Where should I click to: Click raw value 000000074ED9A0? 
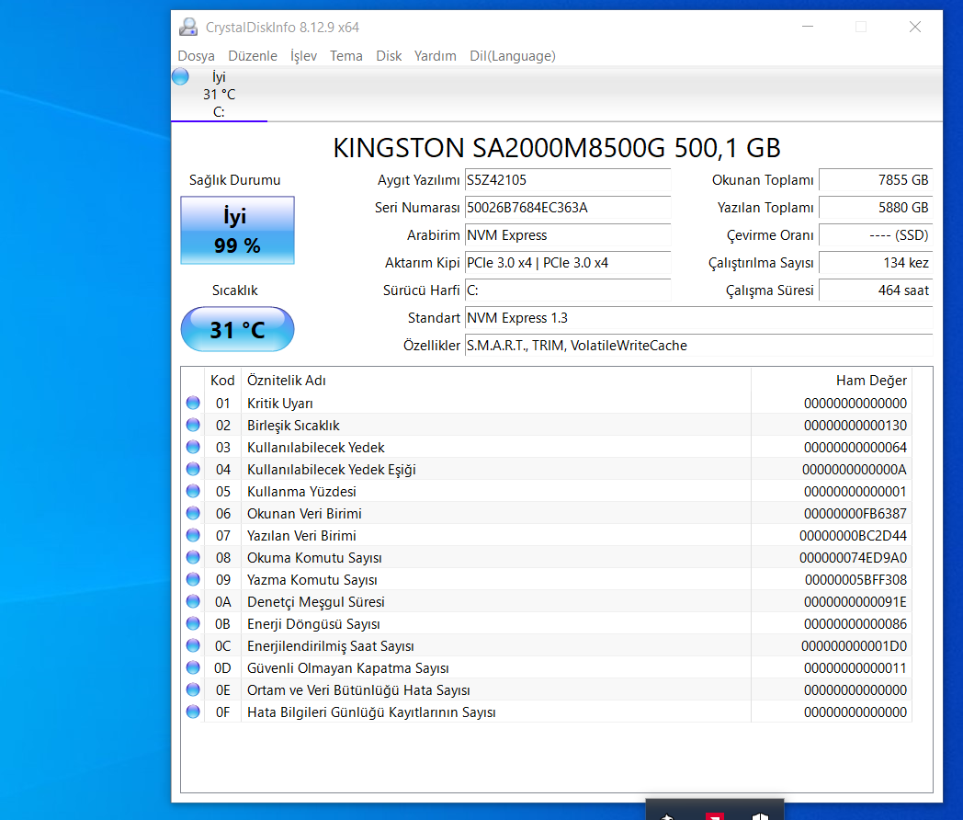[853, 558]
